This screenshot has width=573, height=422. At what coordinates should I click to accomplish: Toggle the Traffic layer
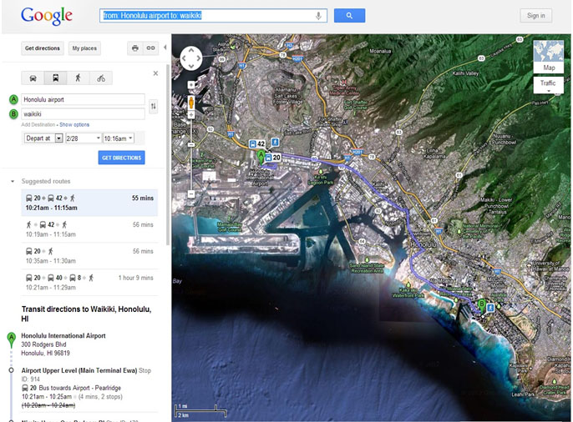[549, 85]
